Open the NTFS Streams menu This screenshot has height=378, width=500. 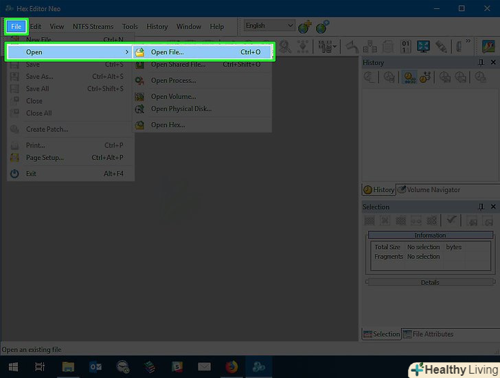pyautogui.click(x=93, y=27)
